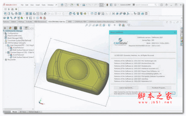Screen dimensions: 186x116
Task: Open the Insert menu
Action: coord(38,5)
